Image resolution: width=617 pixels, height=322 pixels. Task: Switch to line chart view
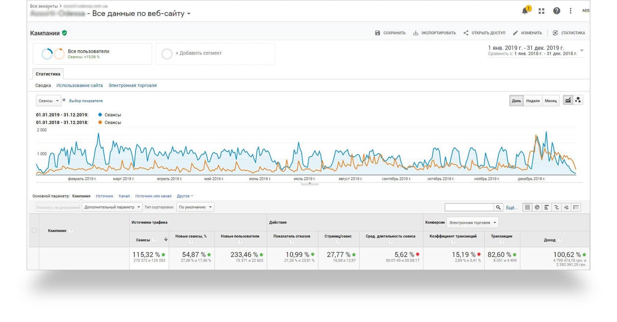click(568, 100)
